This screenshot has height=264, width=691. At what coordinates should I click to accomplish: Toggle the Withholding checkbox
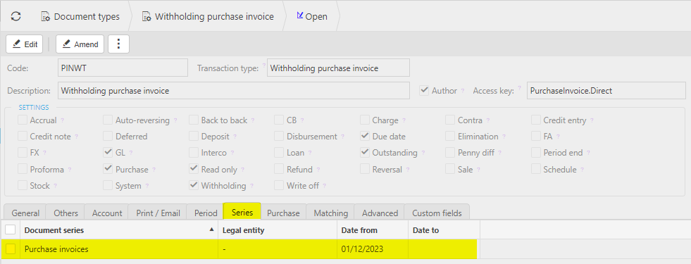tap(194, 186)
